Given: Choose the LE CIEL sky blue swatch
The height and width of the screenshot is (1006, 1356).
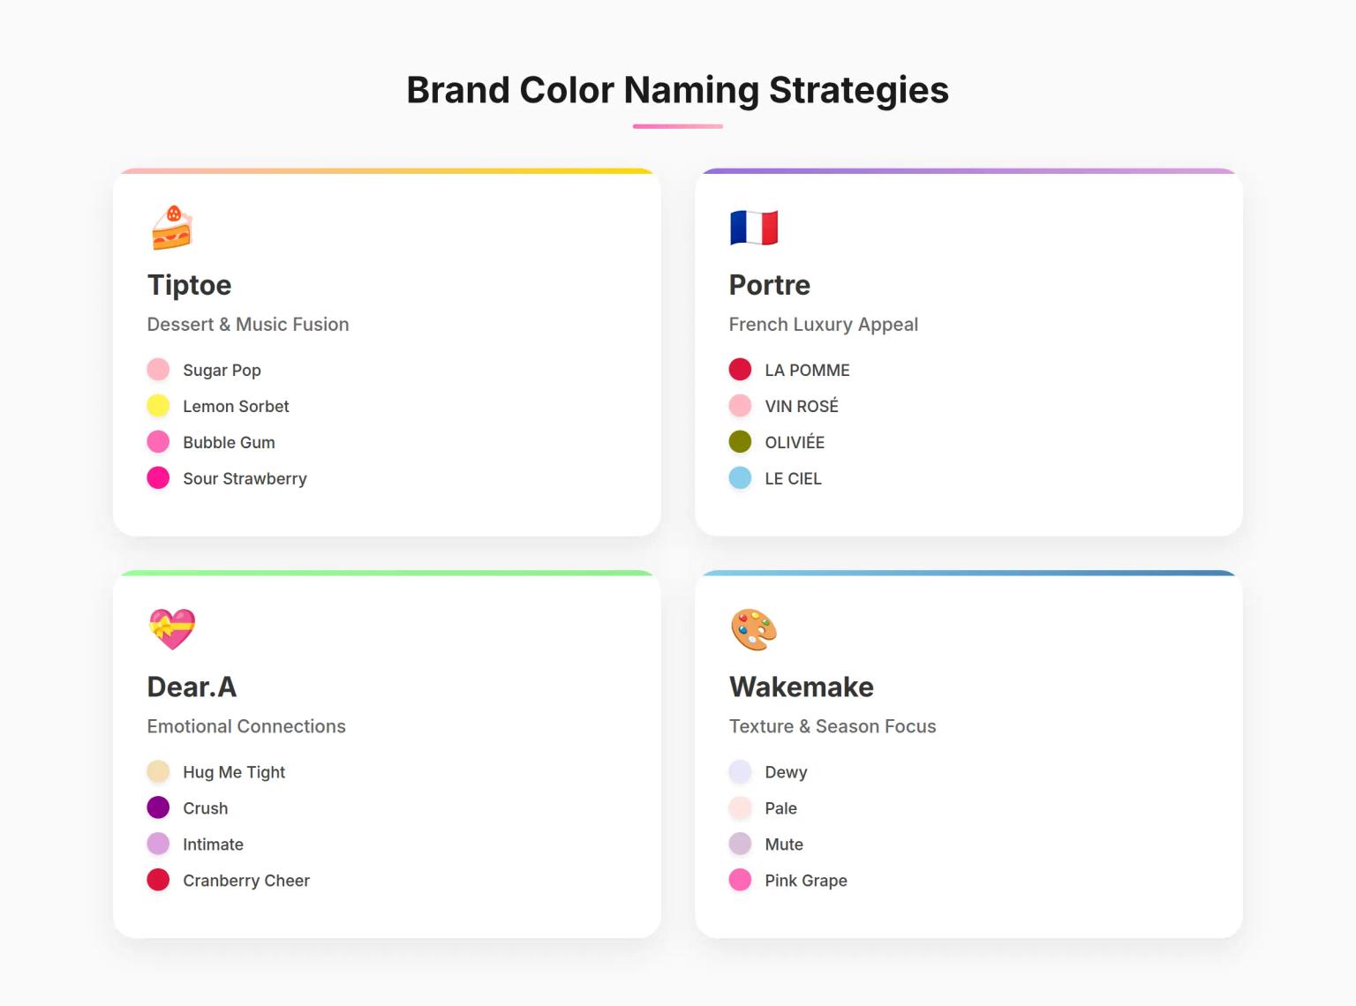Looking at the screenshot, I should click(x=740, y=478).
